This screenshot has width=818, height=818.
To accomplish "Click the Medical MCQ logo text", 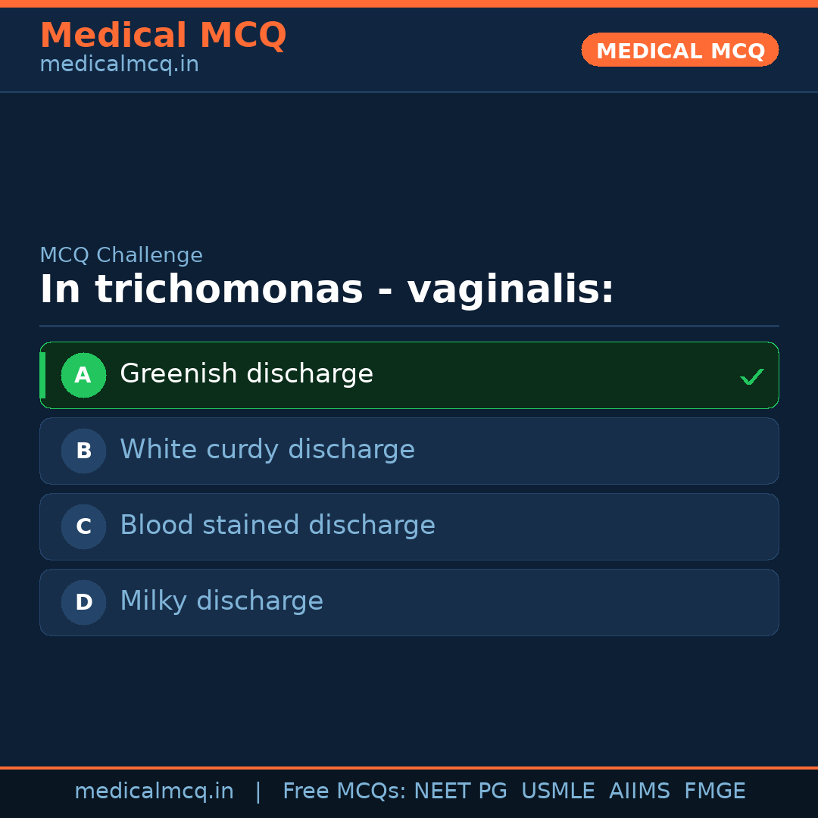I will click(x=163, y=36).
